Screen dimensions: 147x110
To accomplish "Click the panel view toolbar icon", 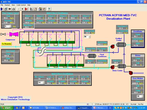I will click(x=40, y=9).
